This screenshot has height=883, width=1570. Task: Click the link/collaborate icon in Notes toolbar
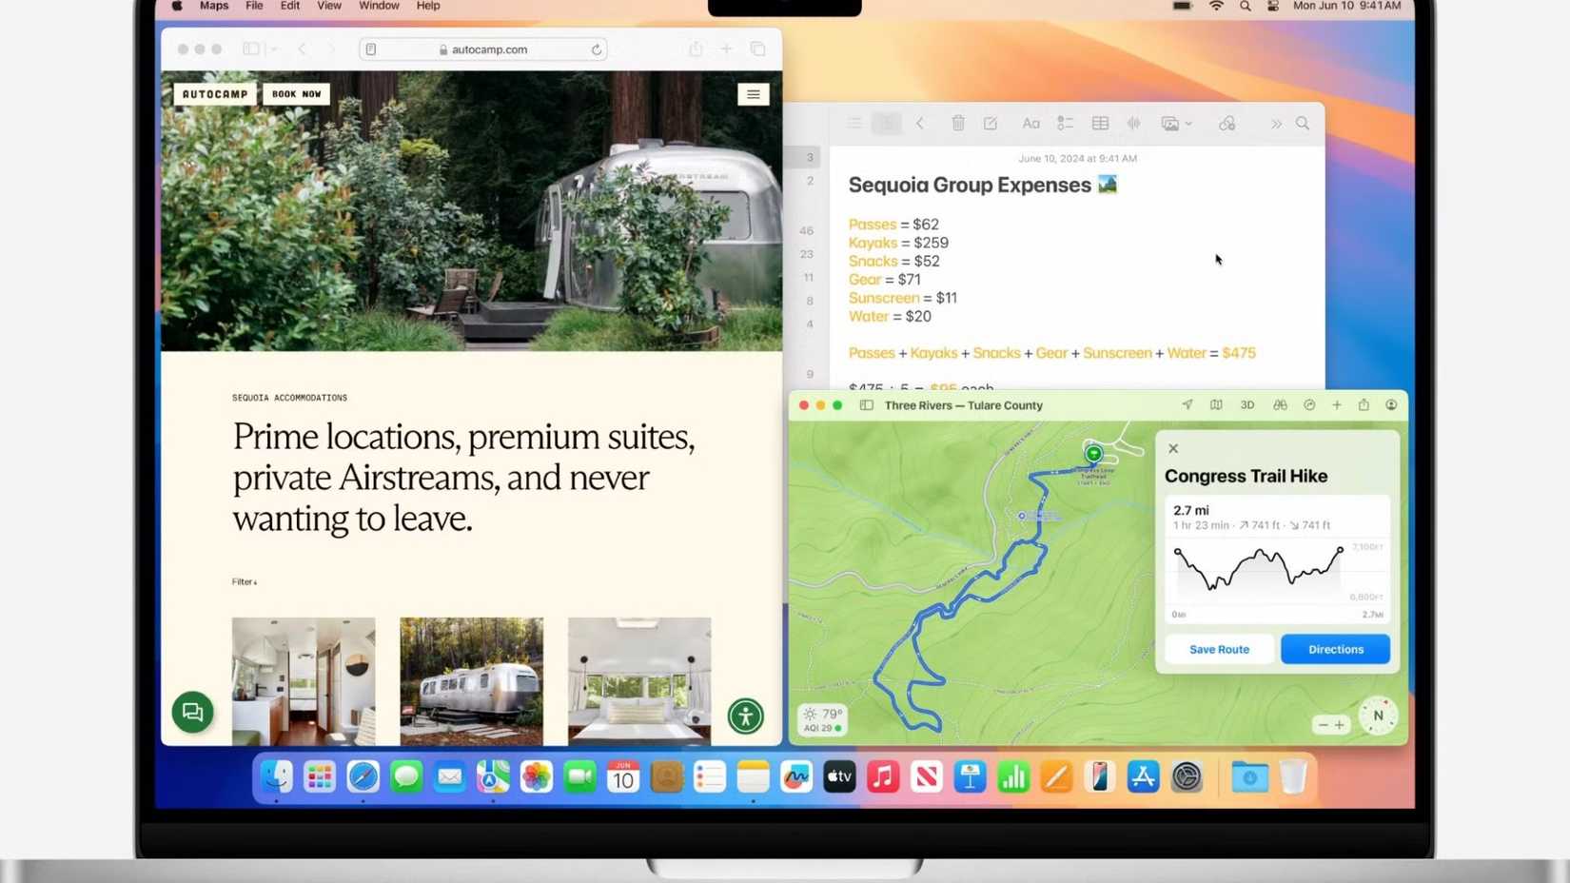[x=1227, y=124]
